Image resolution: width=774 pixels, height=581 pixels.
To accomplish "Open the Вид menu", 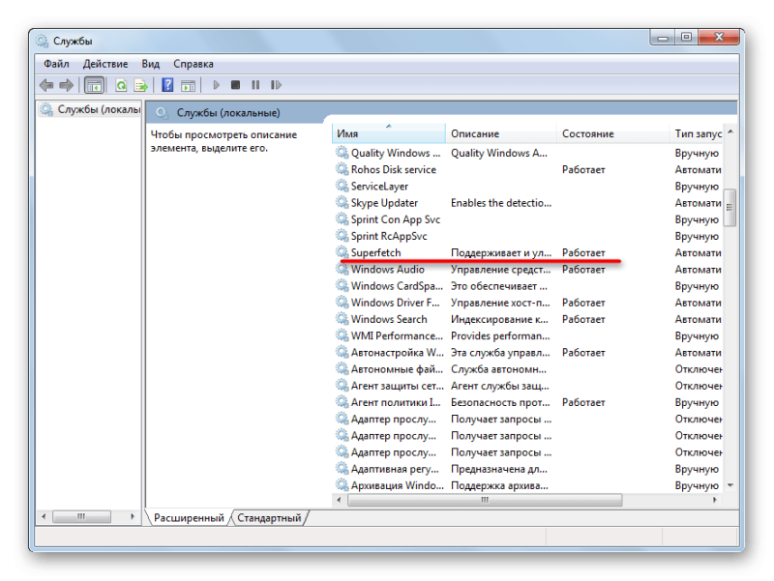I will [x=151, y=64].
